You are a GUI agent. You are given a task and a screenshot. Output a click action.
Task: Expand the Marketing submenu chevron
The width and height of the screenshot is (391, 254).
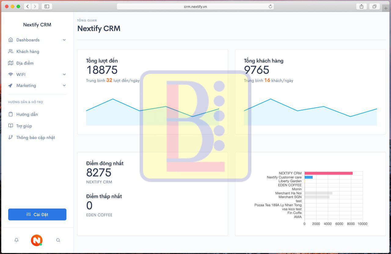pyautogui.click(x=64, y=86)
